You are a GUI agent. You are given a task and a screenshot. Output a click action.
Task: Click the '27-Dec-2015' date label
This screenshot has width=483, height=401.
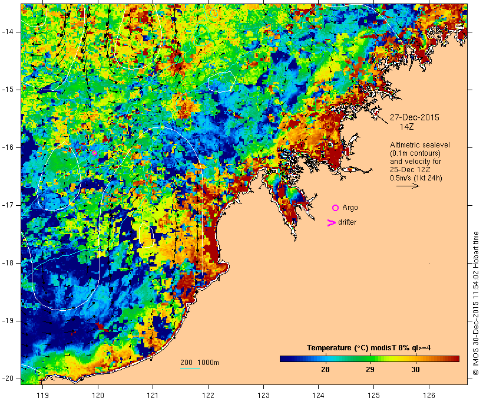pos(414,117)
